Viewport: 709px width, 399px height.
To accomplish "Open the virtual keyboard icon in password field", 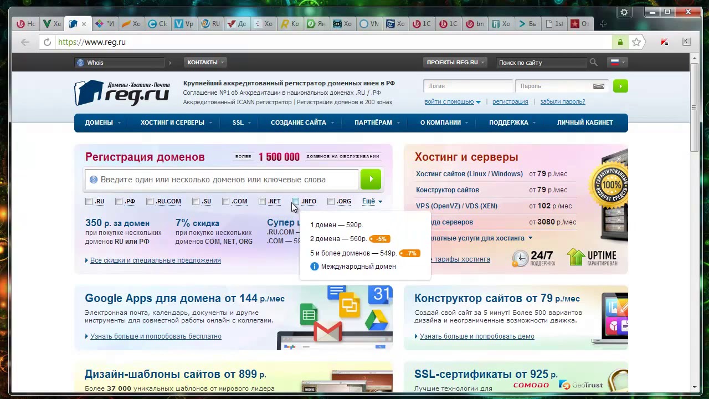I will (598, 86).
